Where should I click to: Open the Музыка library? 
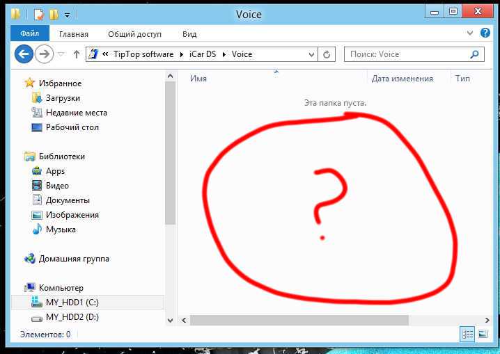(61, 230)
